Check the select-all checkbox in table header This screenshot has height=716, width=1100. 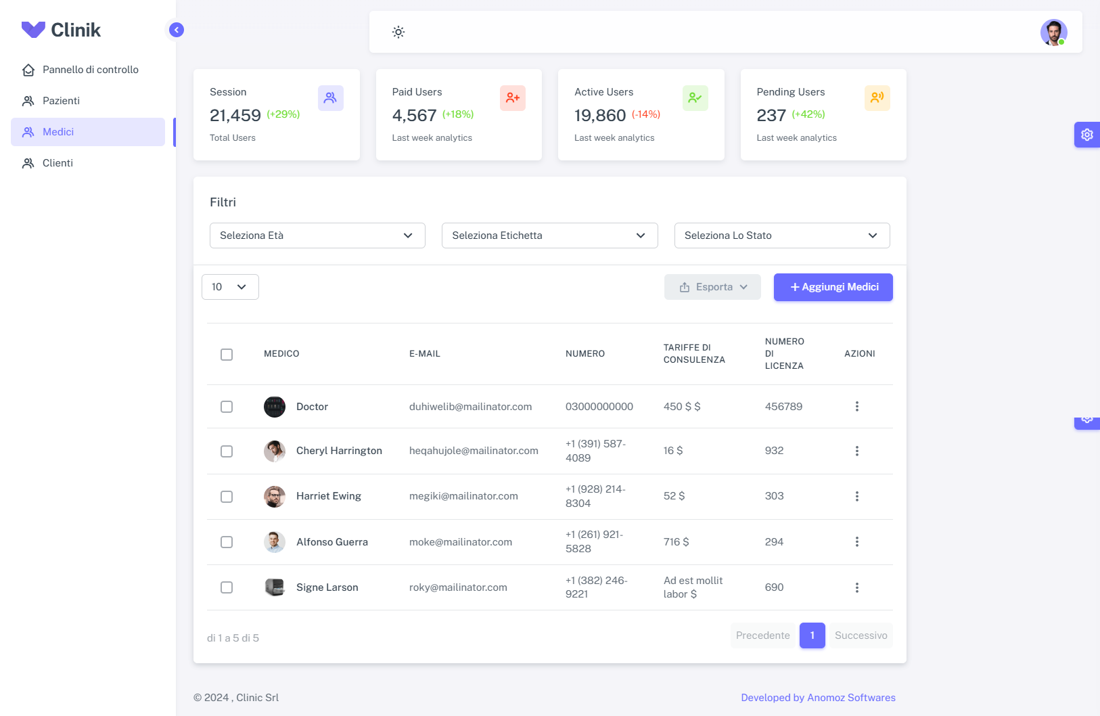pos(227,355)
